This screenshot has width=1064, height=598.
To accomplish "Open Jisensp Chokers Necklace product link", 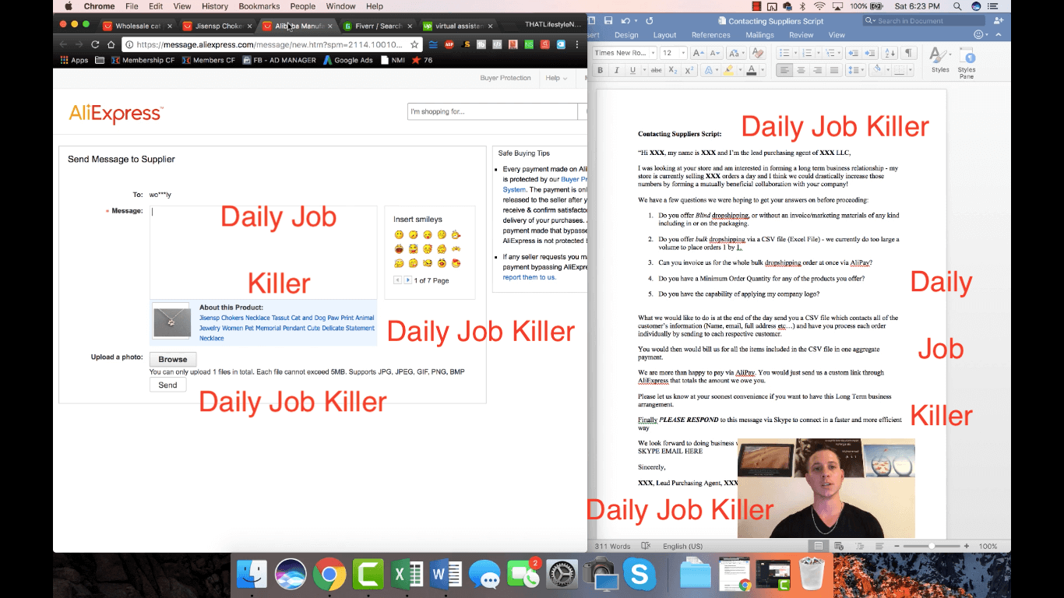I will (287, 328).
